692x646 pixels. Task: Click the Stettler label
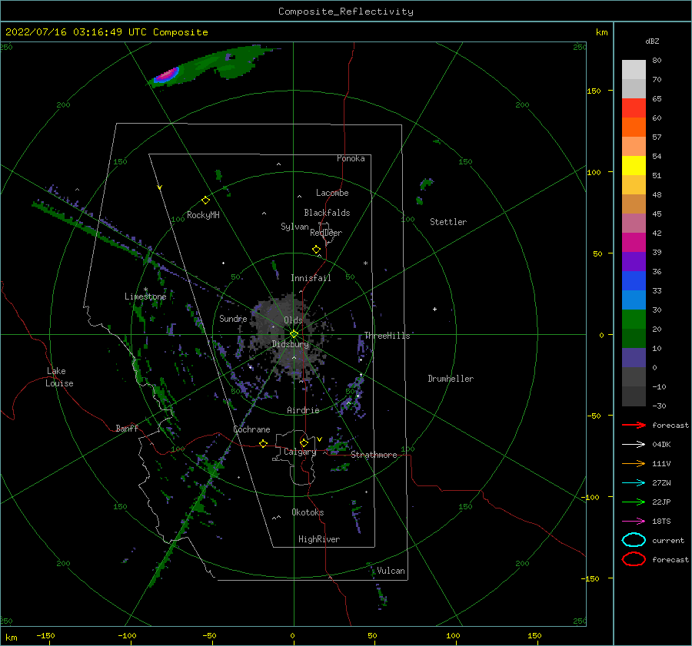click(448, 222)
